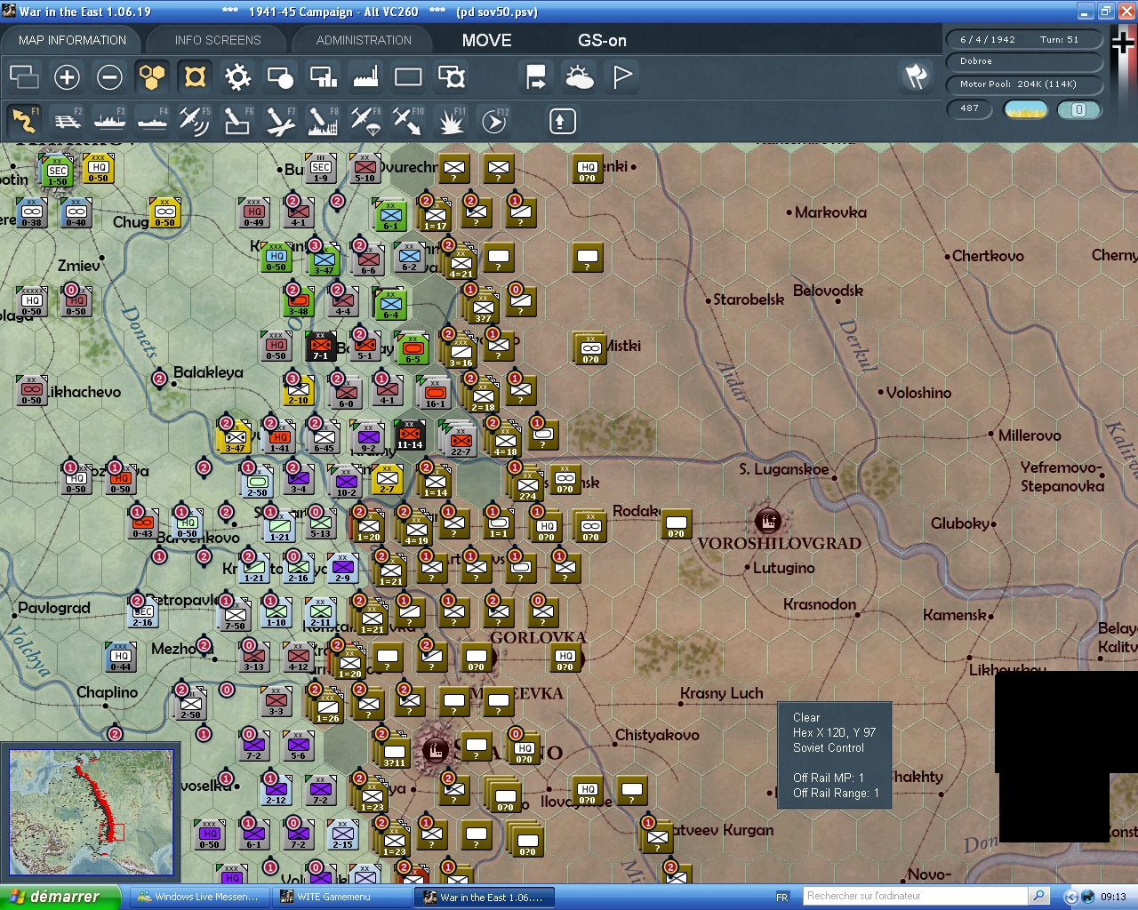Click the ground conditions indicator swatch

pyautogui.click(x=1025, y=108)
